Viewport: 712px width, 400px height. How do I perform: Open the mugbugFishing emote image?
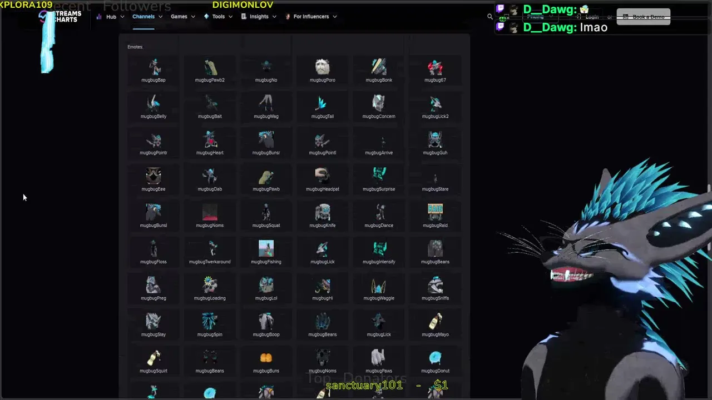coord(266,249)
